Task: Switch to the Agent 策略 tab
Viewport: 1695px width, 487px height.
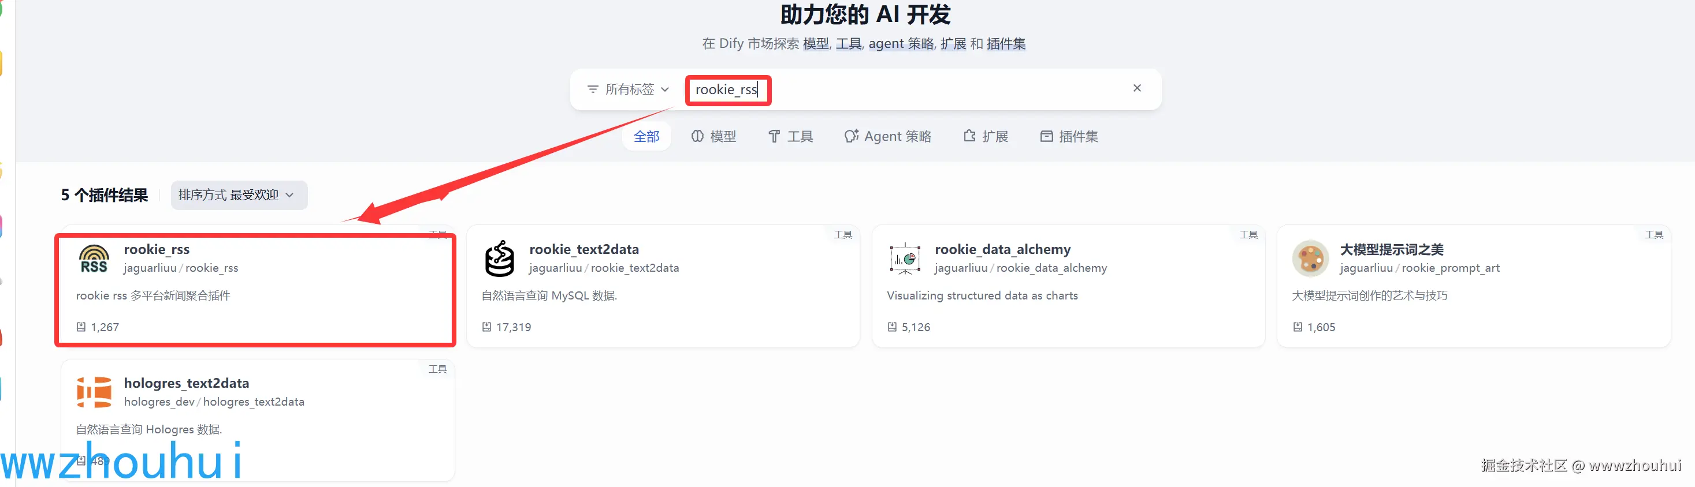Action: 887,136
